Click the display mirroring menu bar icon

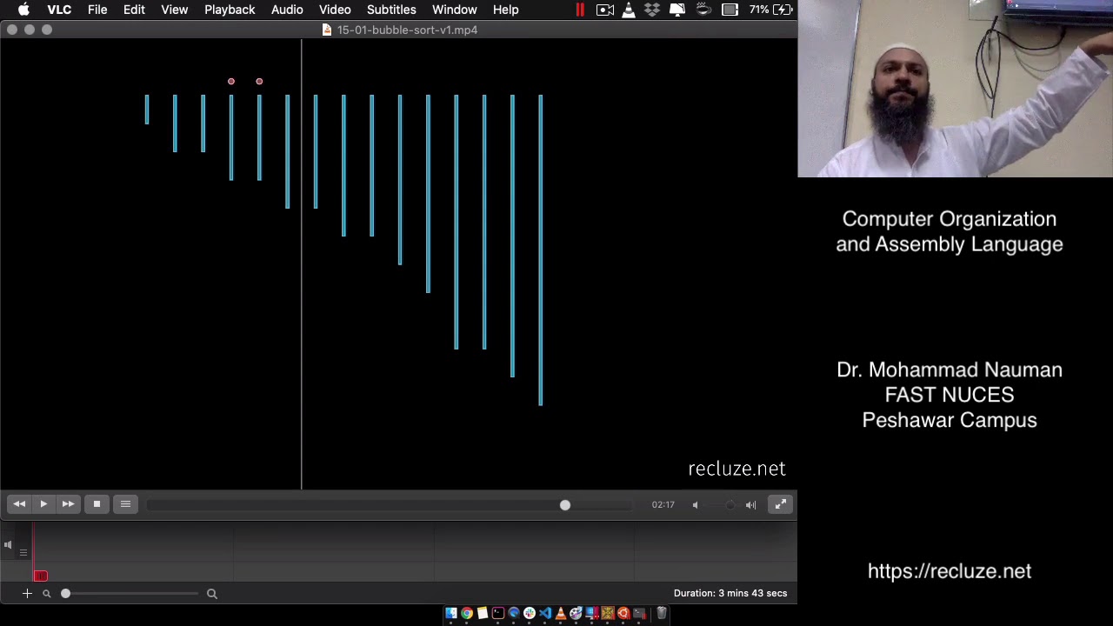click(677, 10)
